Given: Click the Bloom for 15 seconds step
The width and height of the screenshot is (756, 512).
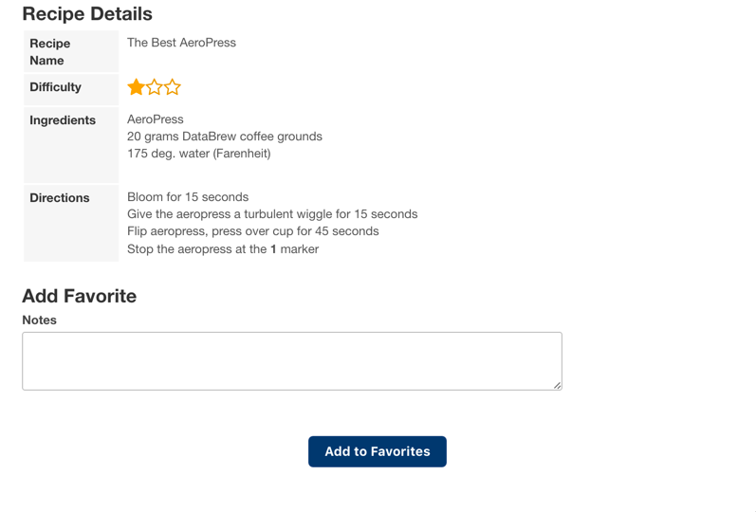Looking at the screenshot, I should 188,197.
